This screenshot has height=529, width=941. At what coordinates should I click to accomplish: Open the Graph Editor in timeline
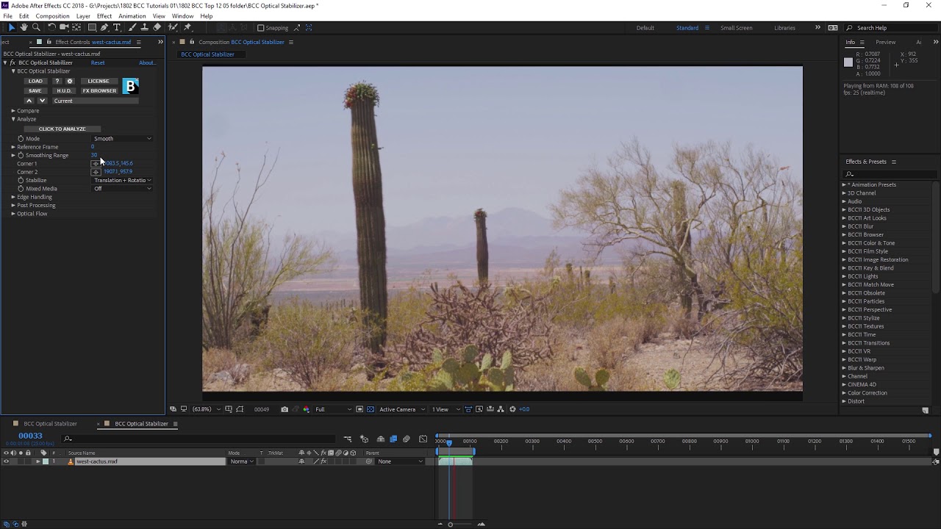click(x=423, y=439)
